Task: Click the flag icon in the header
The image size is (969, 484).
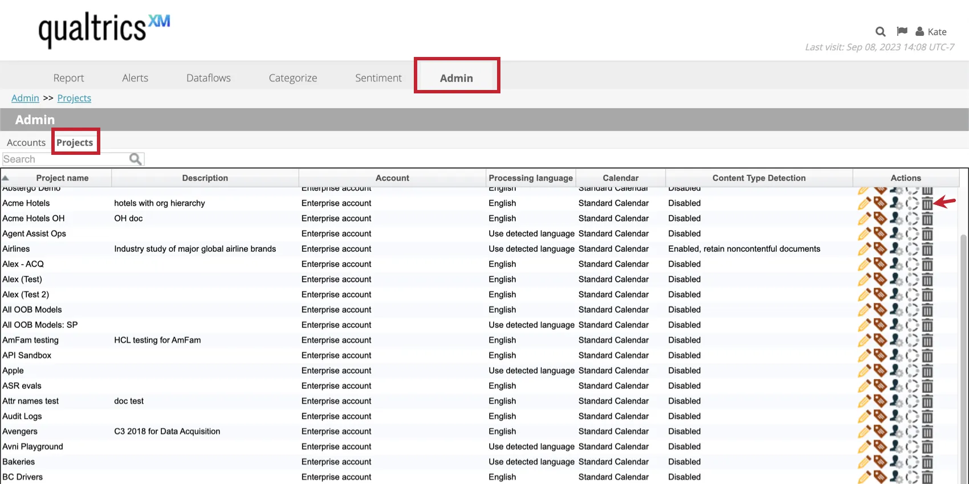Action: pyautogui.click(x=902, y=31)
